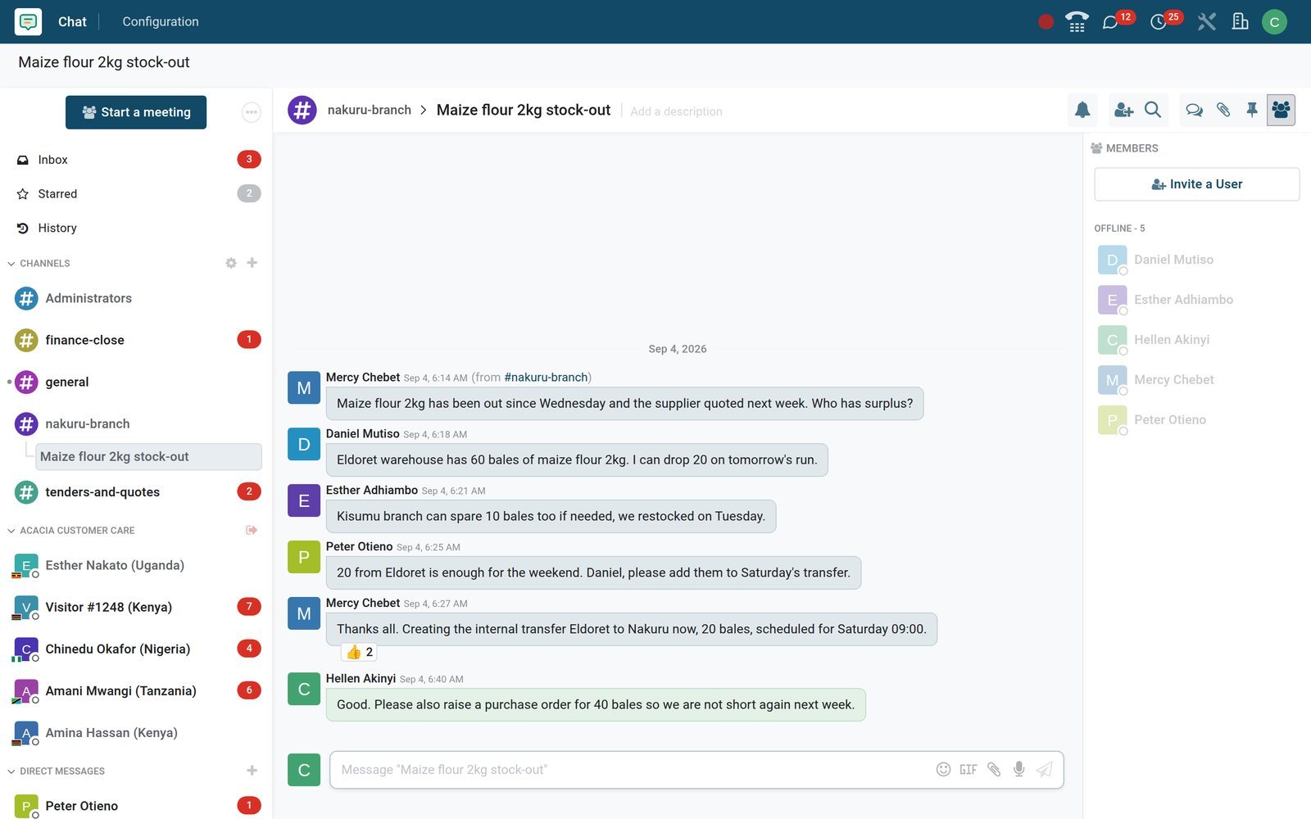
Task: Open the Configuration menu
Action: pyautogui.click(x=161, y=22)
